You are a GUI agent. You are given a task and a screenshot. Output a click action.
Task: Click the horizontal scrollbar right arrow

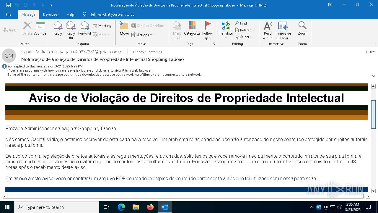368,196
